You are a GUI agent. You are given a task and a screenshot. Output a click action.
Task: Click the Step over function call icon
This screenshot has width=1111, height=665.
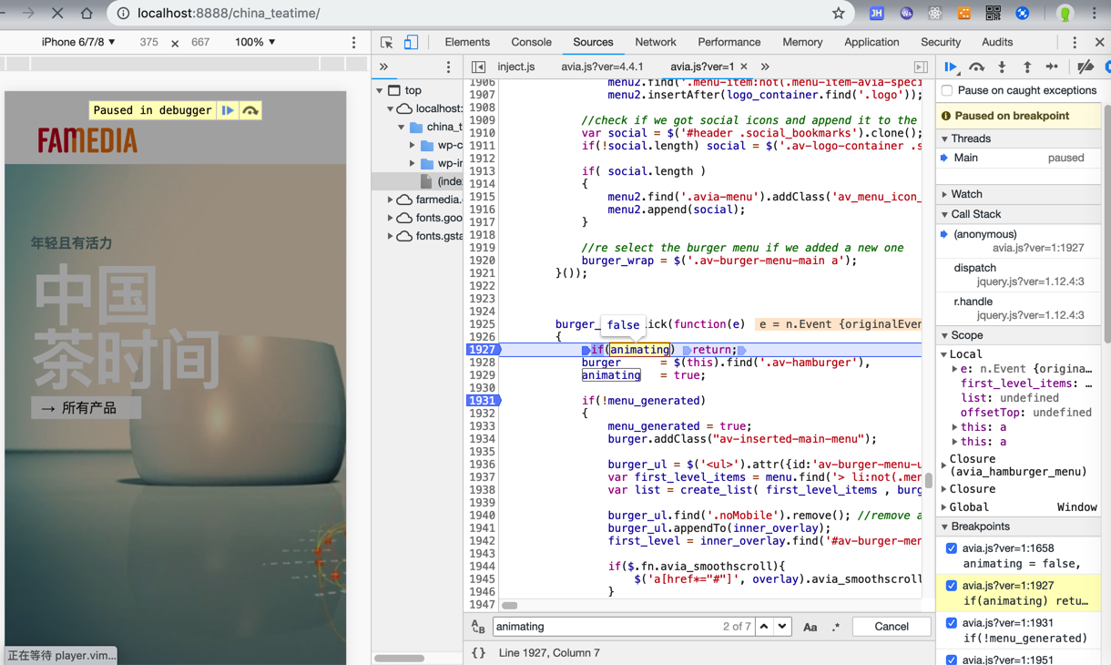click(976, 67)
